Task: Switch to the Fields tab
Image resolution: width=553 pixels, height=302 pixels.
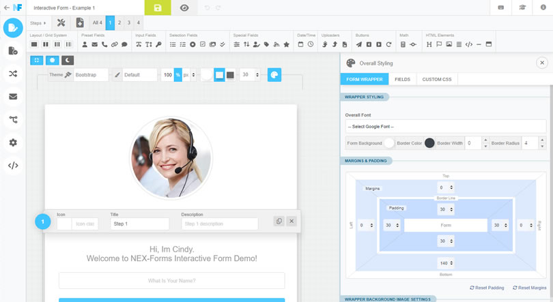Action: (x=402, y=79)
